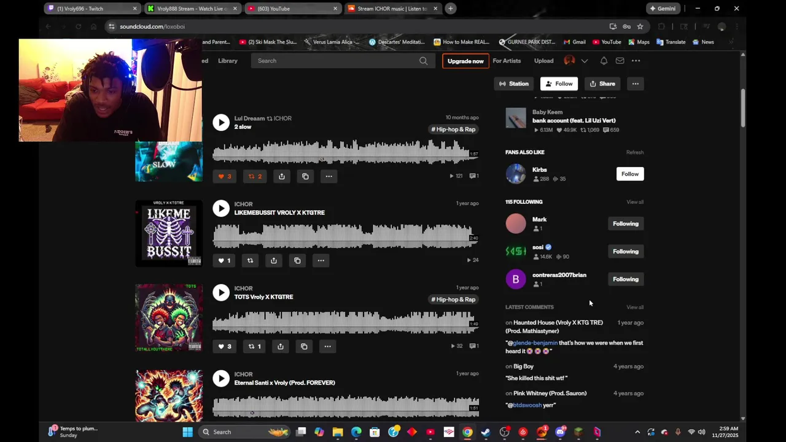This screenshot has height=442, width=786.
Task: Follow the loxoboi profile
Action: click(x=559, y=83)
